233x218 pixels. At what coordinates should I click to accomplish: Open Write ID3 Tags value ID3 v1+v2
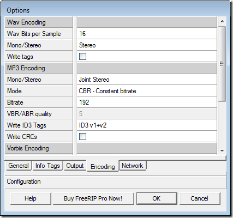tap(147, 125)
